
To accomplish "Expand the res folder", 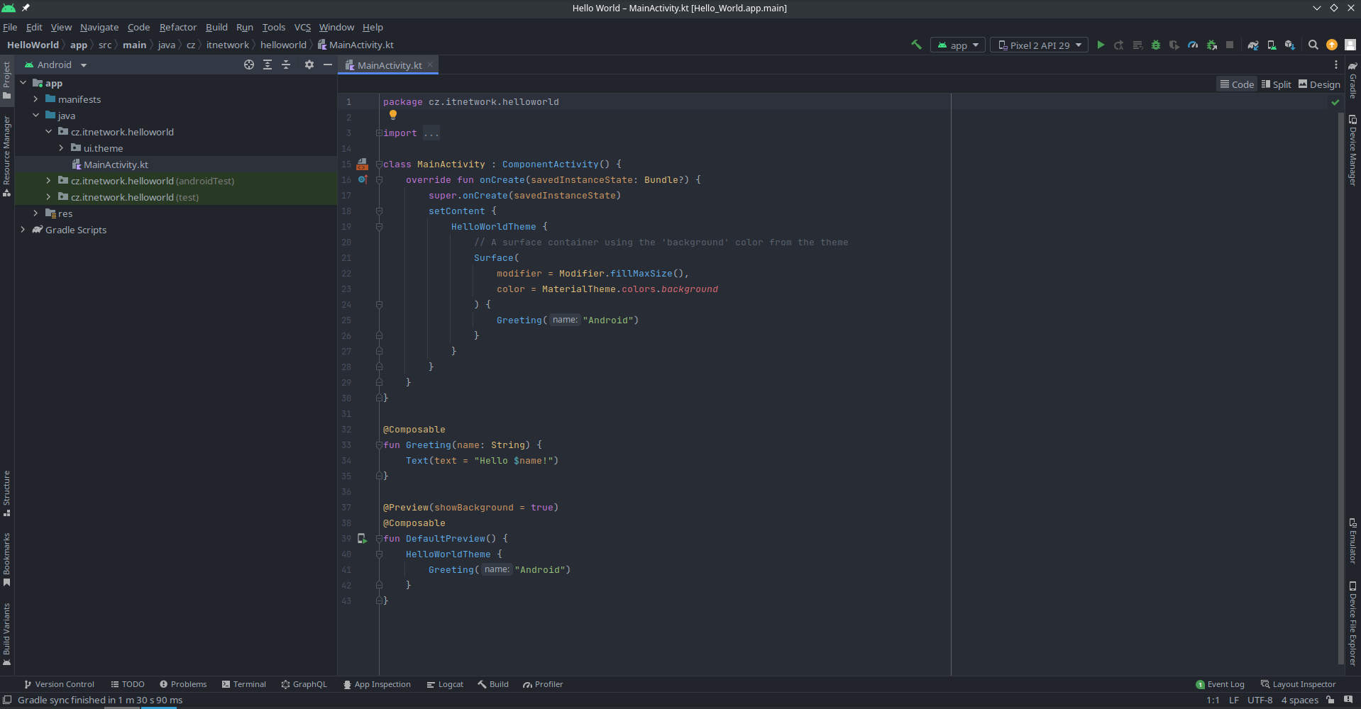I will point(36,213).
